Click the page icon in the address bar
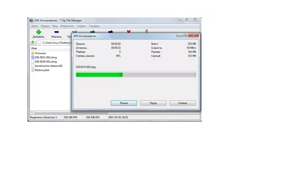This screenshot has width=304, height=171. [40, 43]
